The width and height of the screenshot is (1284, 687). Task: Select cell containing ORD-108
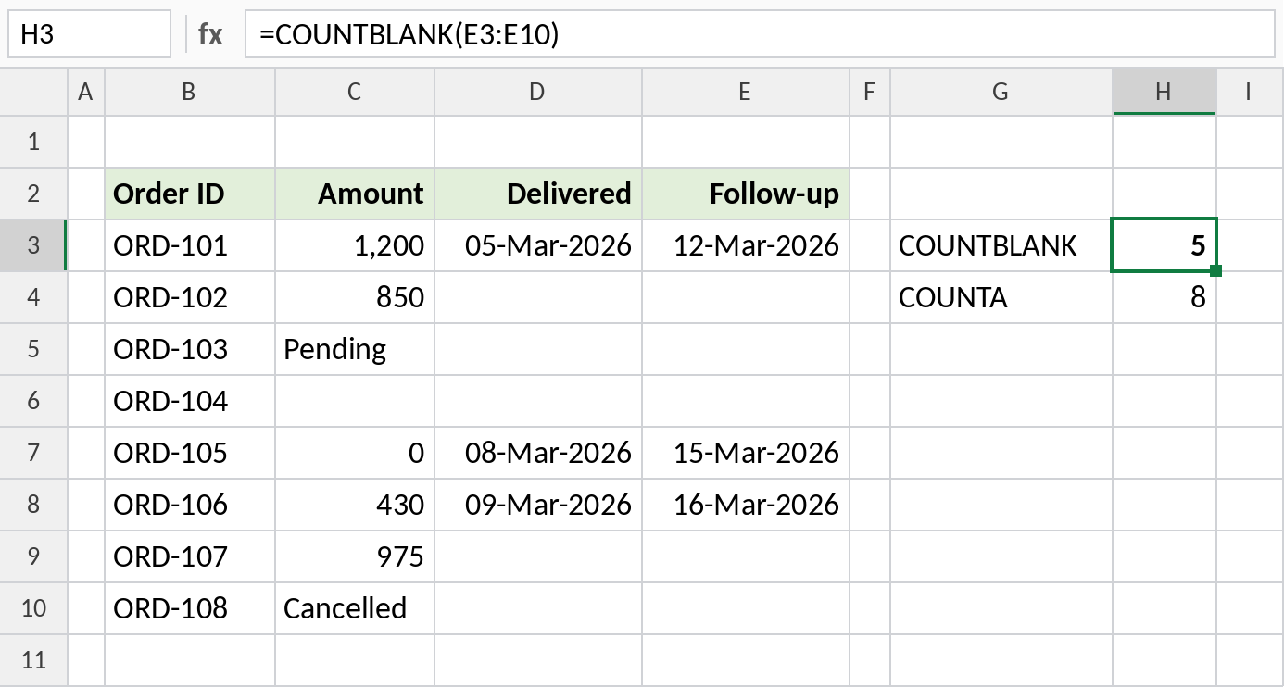coord(190,608)
